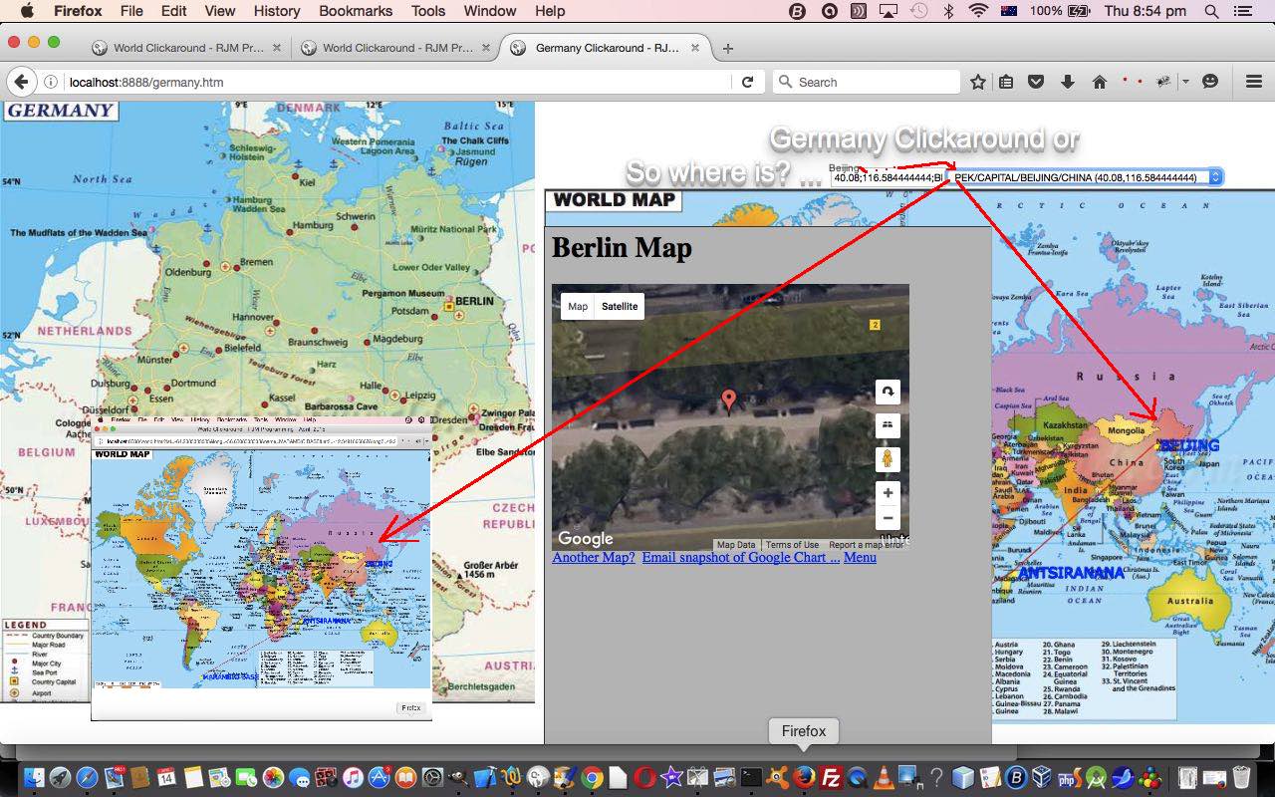
Task: Open Firefox Hello smiley icon
Action: [x=1210, y=82]
